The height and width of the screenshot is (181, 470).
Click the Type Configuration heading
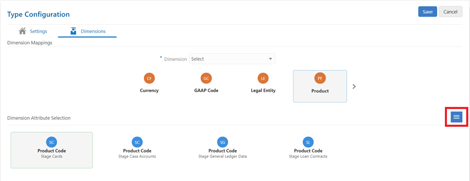pyautogui.click(x=38, y=15)
